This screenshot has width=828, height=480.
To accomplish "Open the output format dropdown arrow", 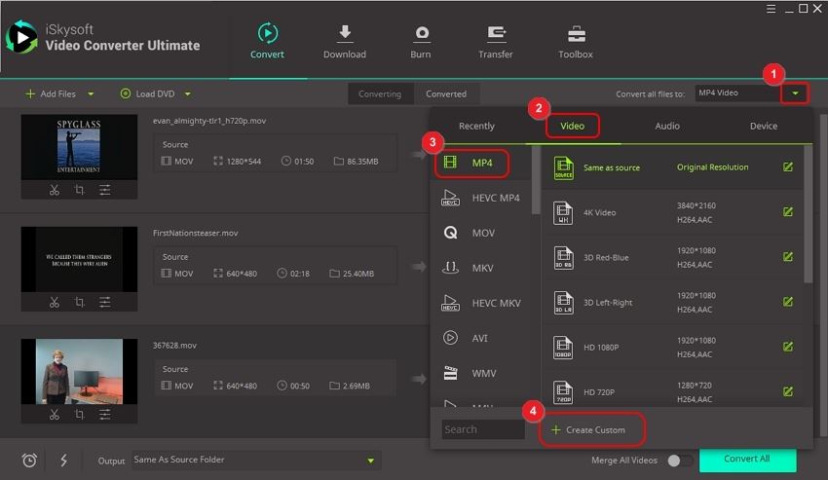I will click(796, 93).
